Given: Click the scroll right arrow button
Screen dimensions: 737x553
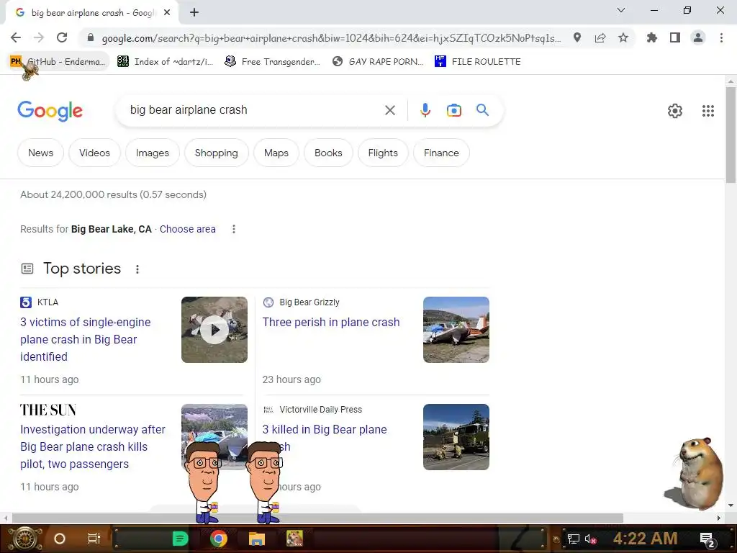Looking at the screenshot, I should (719, 518).
